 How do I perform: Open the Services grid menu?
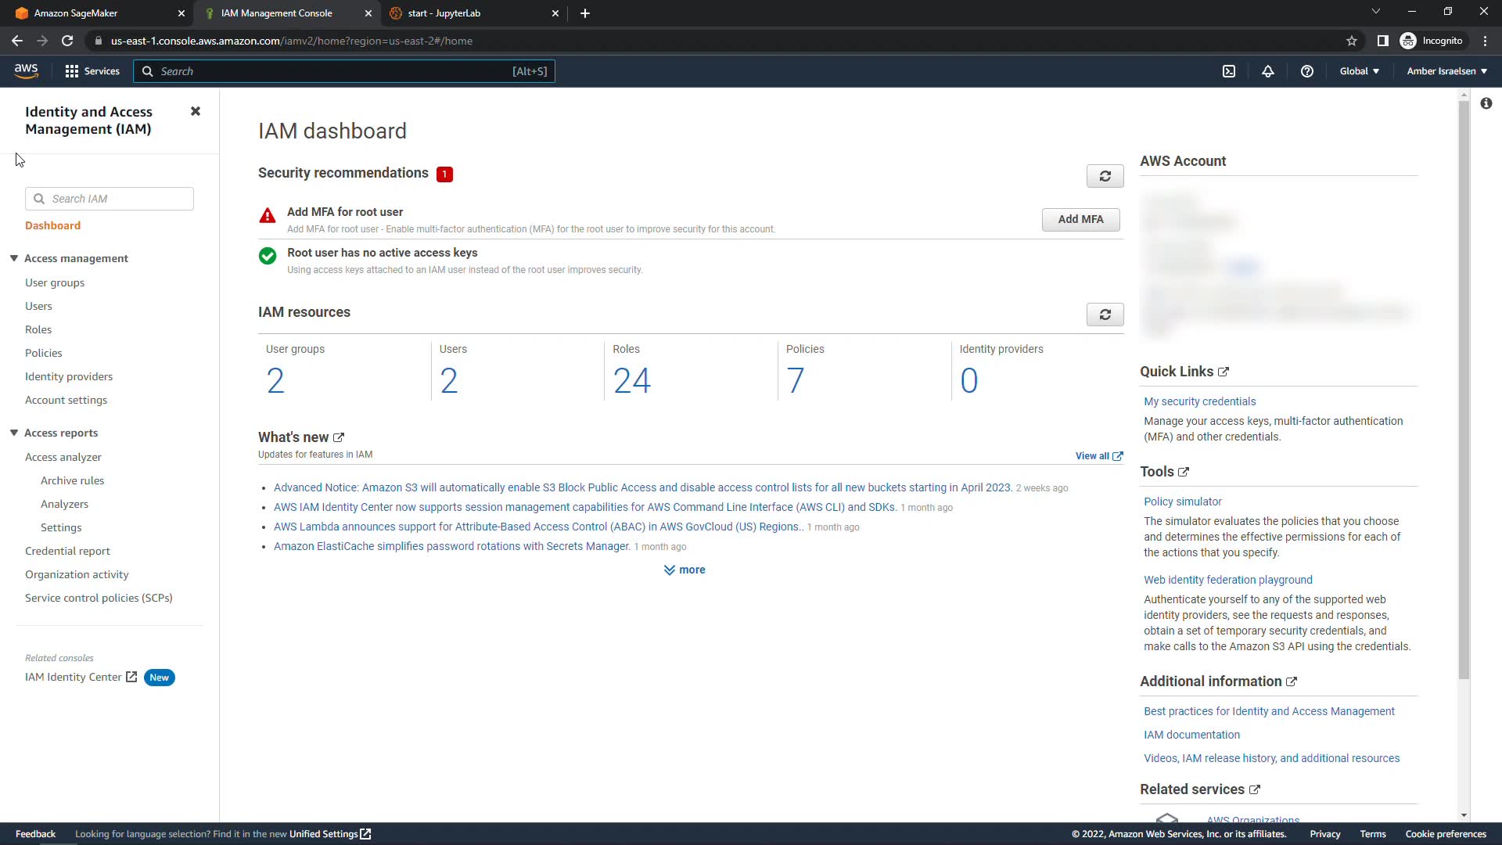(92, 71)
